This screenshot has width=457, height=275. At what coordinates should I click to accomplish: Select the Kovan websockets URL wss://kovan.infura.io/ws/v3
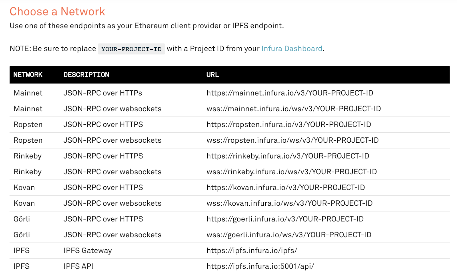tap(290, 203)
